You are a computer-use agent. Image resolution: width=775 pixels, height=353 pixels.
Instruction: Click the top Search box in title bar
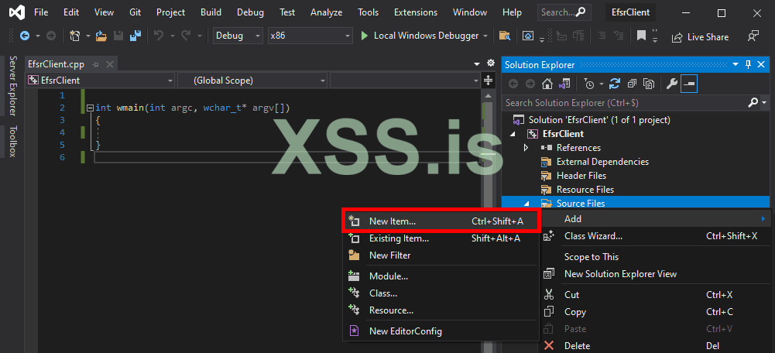564,12
